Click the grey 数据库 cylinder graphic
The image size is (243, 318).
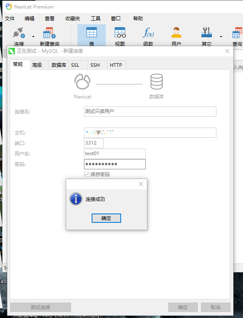click(157, 81)
